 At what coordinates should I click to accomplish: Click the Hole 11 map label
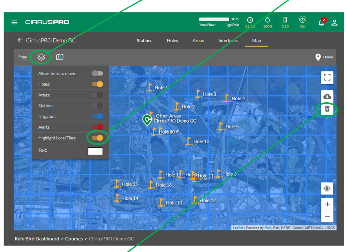coord(207,176)
